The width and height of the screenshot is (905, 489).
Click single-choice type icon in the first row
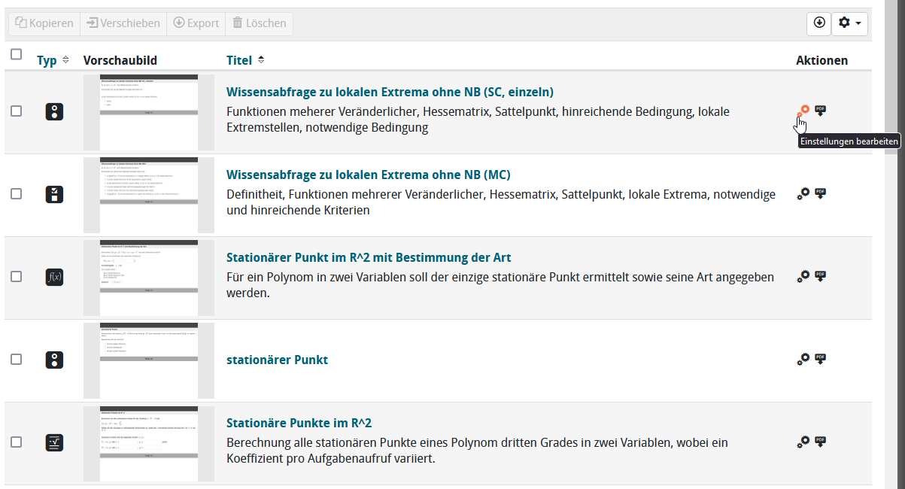tap(54, 111)
